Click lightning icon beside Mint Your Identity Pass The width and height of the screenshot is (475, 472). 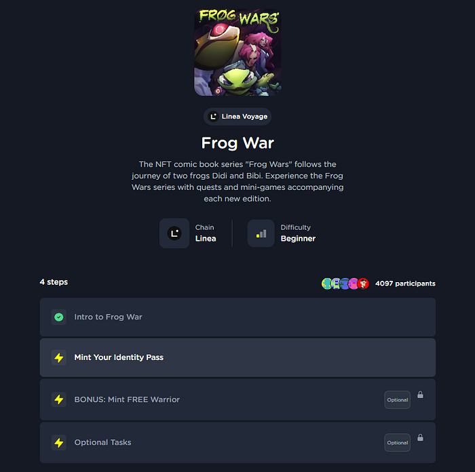pos(59,357)
